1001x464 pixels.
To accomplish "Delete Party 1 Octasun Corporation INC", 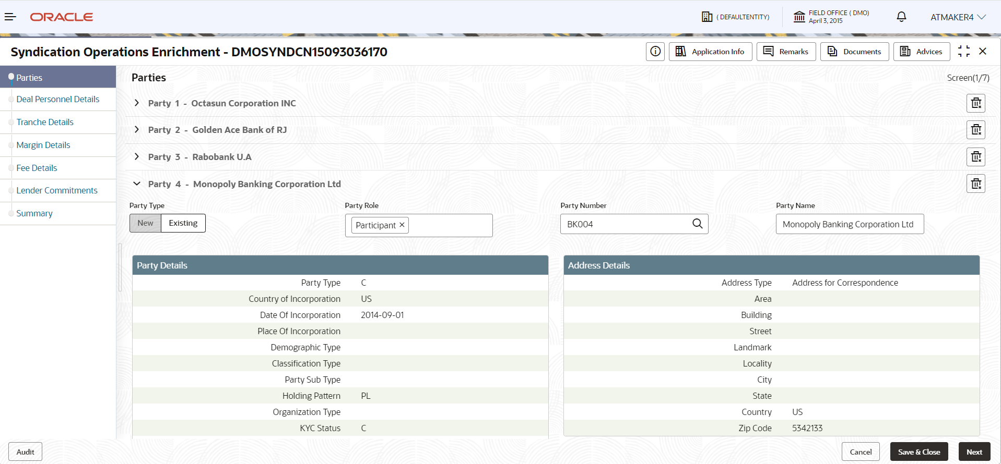I will [976, 103].
